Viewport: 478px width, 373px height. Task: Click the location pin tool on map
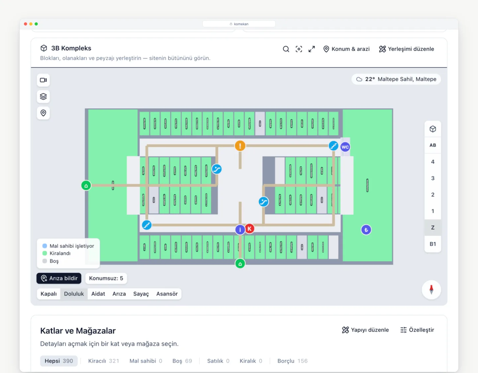point(43,113)
